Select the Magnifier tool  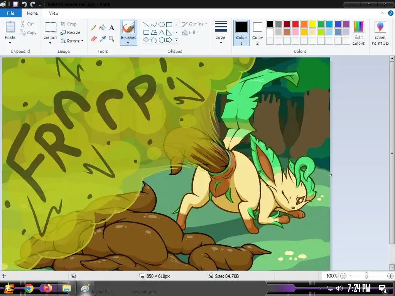click(x=111, y=39)
